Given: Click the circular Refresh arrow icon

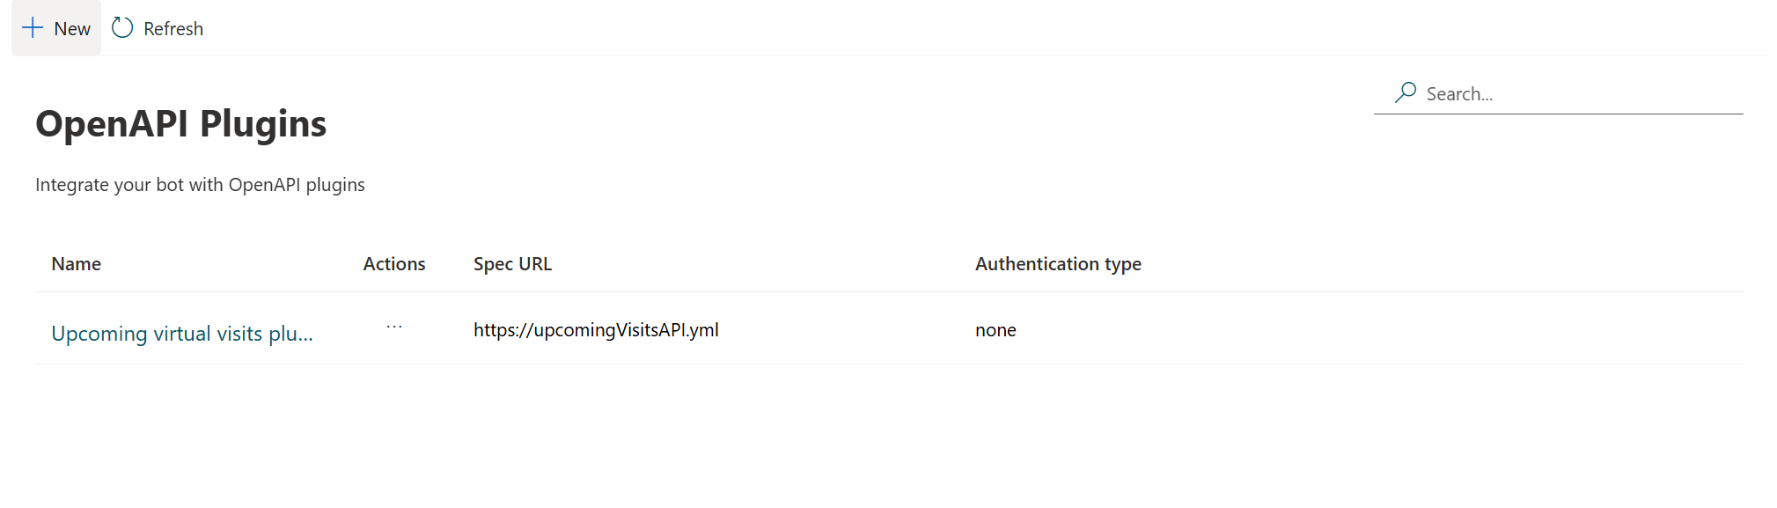Looking at the screenshot, I should [122, 28].
